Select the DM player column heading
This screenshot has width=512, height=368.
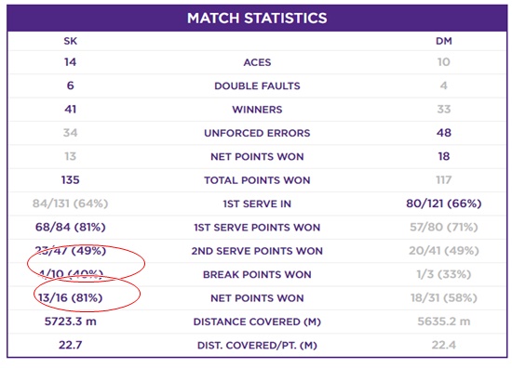tap(444, 41)
